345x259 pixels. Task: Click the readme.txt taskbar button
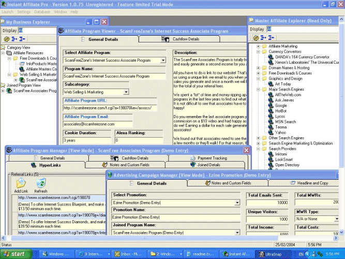pos(201,254)
